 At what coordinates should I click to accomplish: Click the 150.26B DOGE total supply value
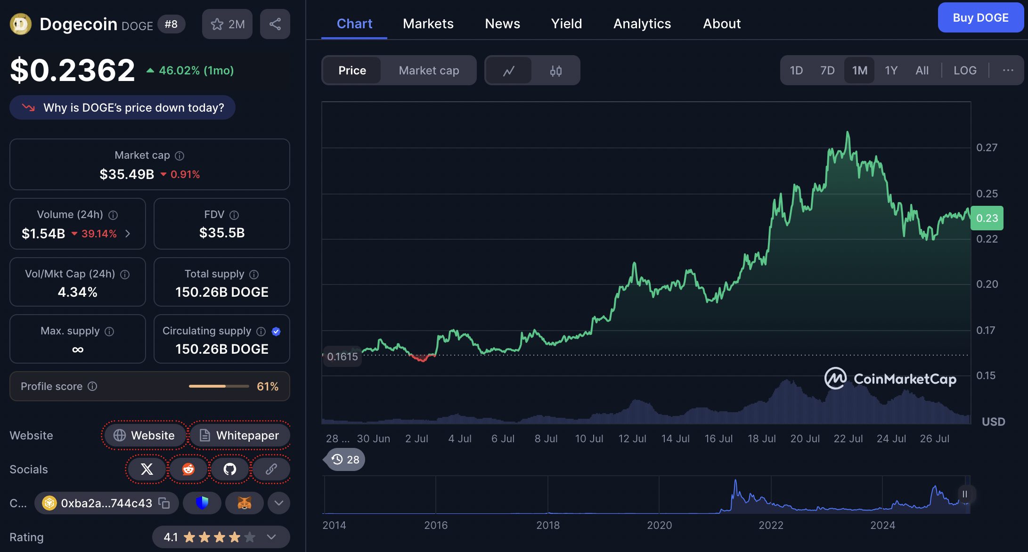pos(222,292)
